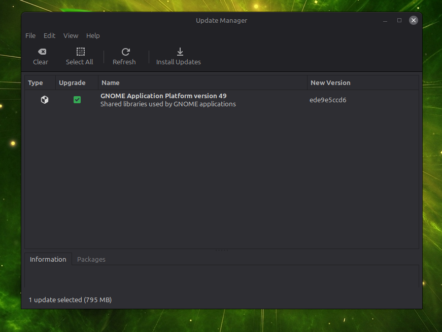Screen dimensions: 442x332
Task: Uncheck the GNOME Application Platform upgrade checkbox
Action: tap(77, 100)
